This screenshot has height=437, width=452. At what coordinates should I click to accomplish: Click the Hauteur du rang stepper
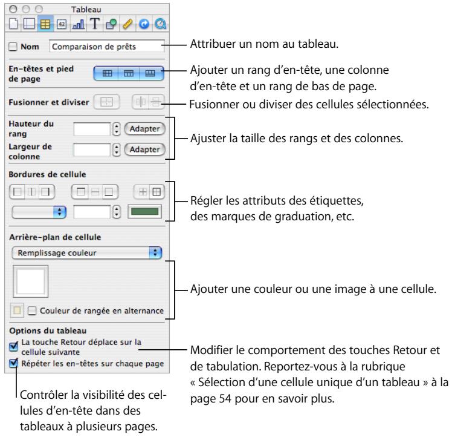point(116,129)
